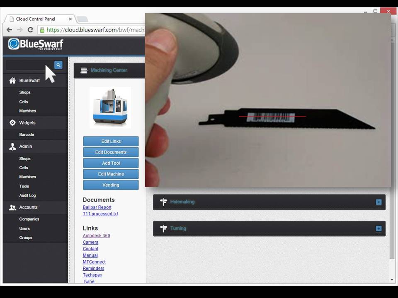Click the Add Tool button
Screen dimensions: 398x298
pos(111,163)
